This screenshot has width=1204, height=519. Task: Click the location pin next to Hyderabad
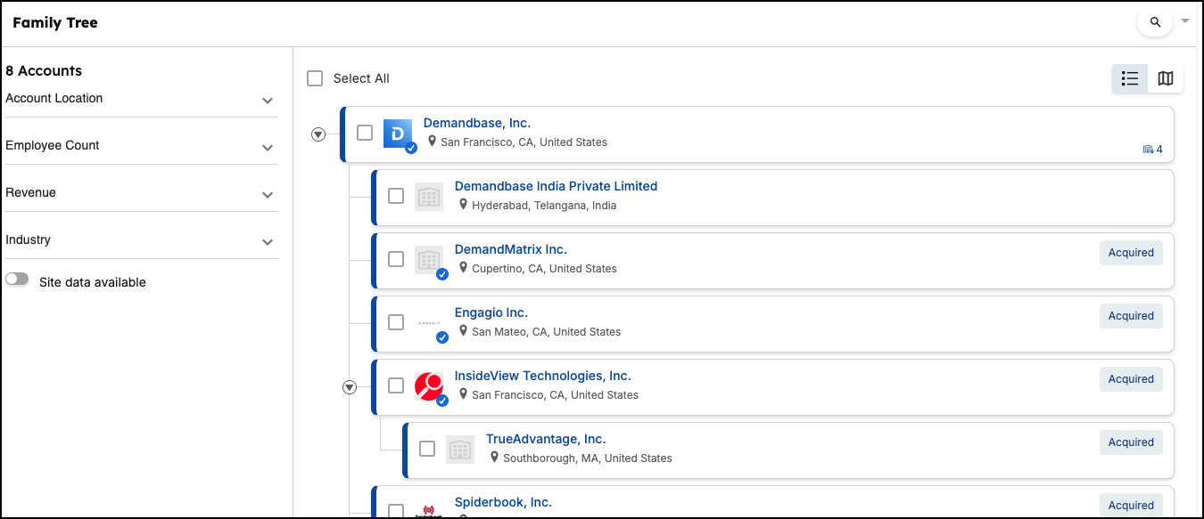click(x=464, y=205)
